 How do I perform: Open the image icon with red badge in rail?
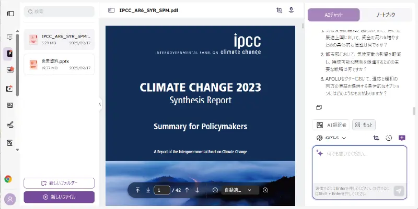tap(10, 70)
